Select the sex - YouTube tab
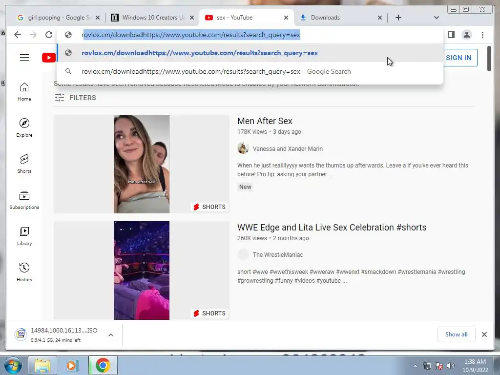Viewport: 500px width, 375px height. click(246, 18)
